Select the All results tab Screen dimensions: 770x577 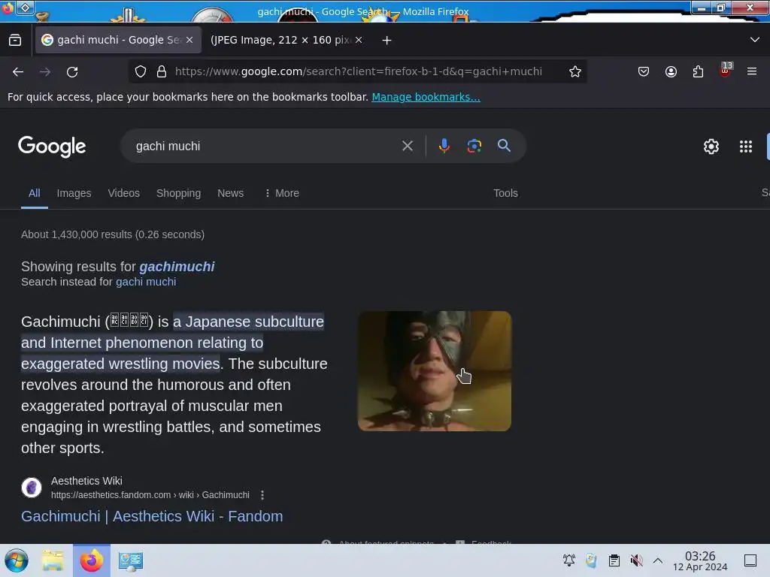pos(34,193)
